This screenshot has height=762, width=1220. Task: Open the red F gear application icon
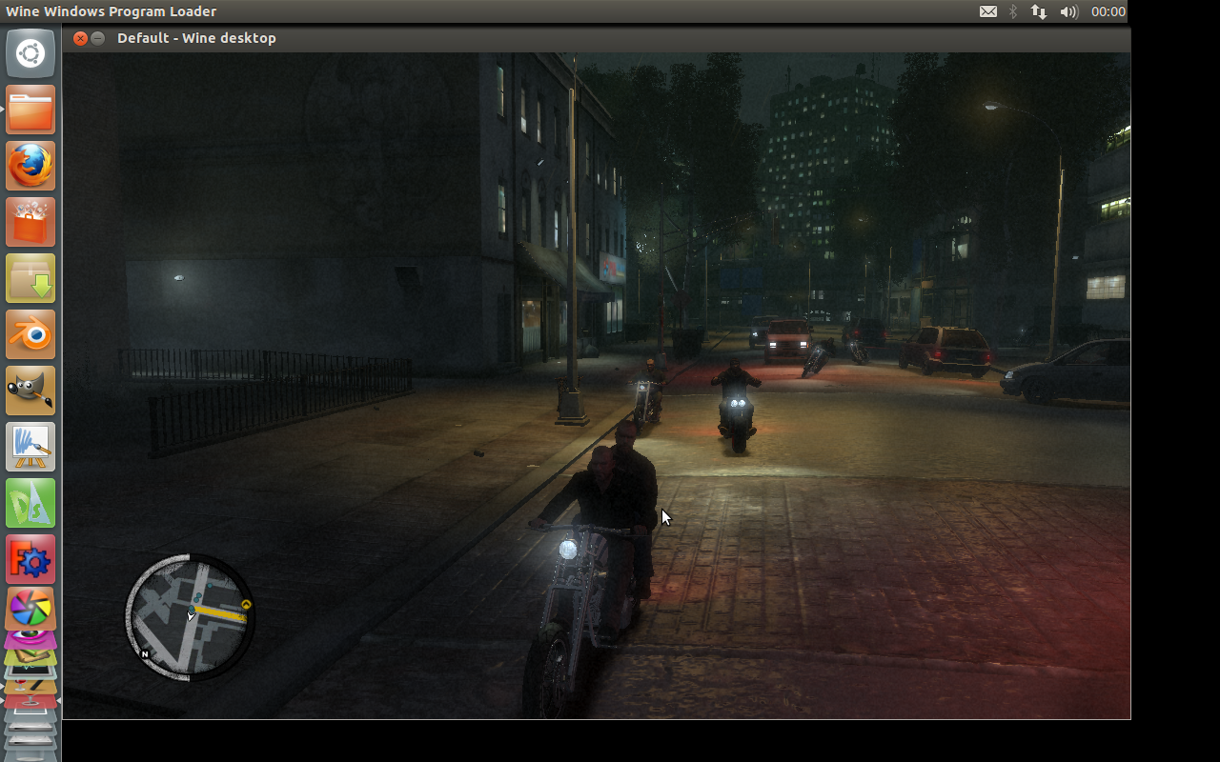30,559
